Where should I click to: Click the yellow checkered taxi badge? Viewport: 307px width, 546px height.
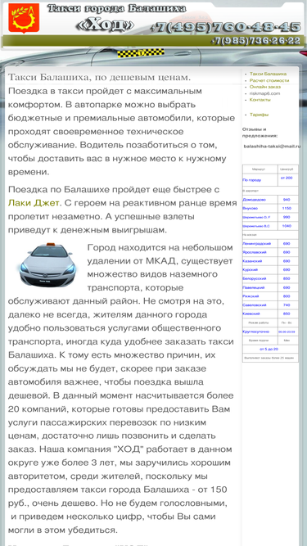[141, 53]
